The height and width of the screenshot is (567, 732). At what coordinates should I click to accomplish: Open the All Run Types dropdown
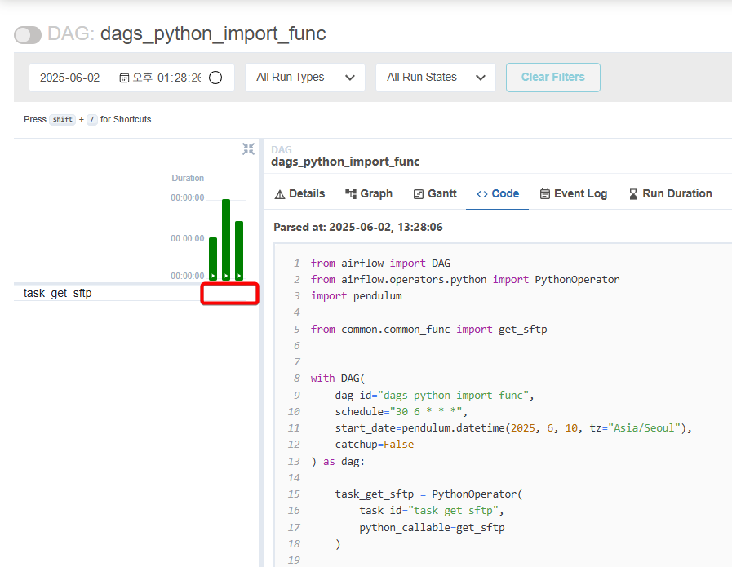pyautogui.click(x=305, y=78)
